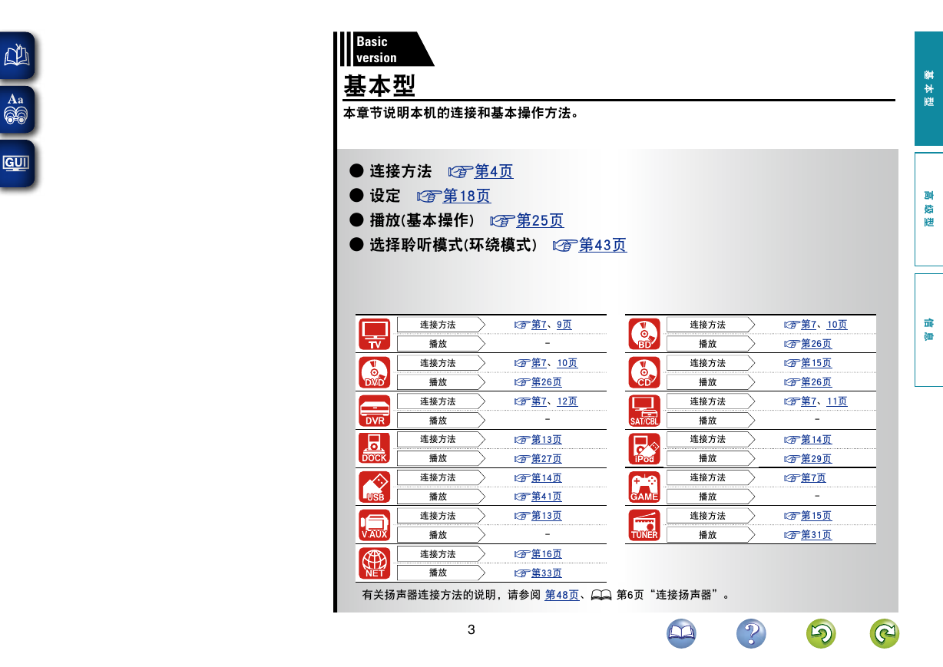
Task: Click the Aa glossary icon in left sidebar
Action: (18, 110)
